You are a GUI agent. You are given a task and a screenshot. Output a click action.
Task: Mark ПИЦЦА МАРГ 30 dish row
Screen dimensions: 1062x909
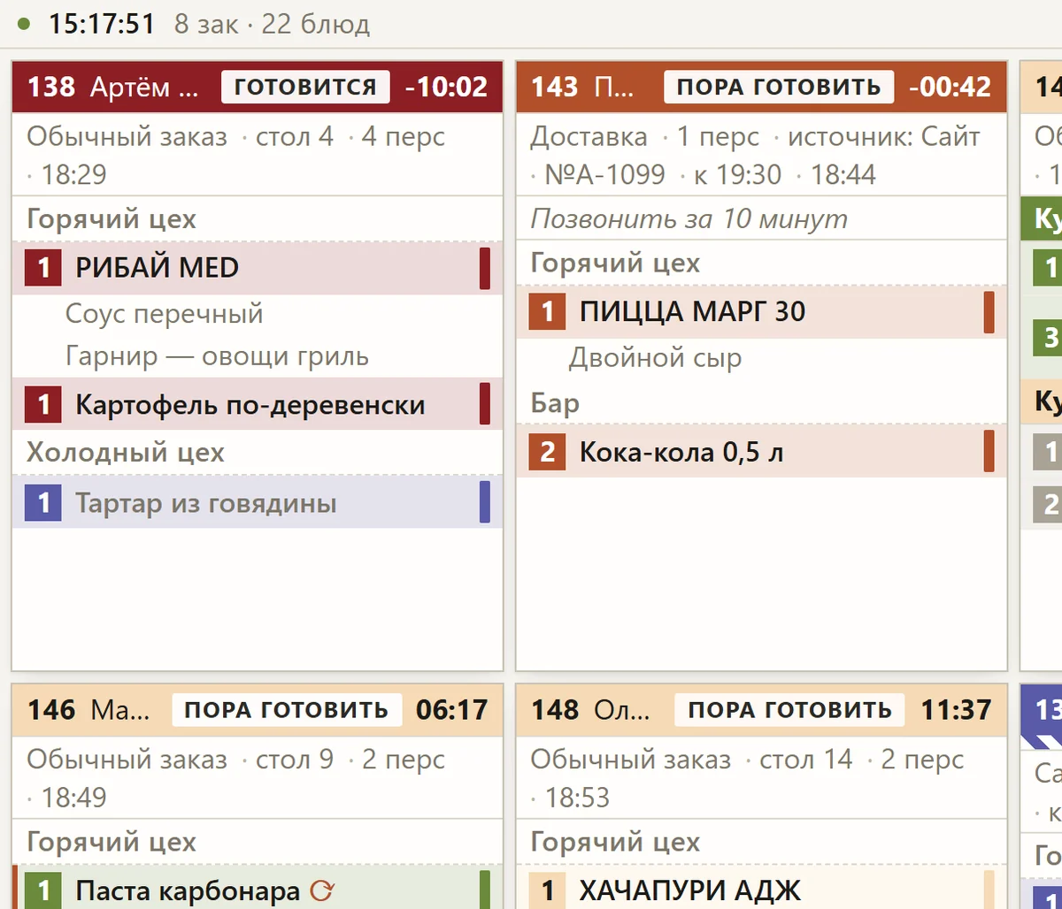761,311
